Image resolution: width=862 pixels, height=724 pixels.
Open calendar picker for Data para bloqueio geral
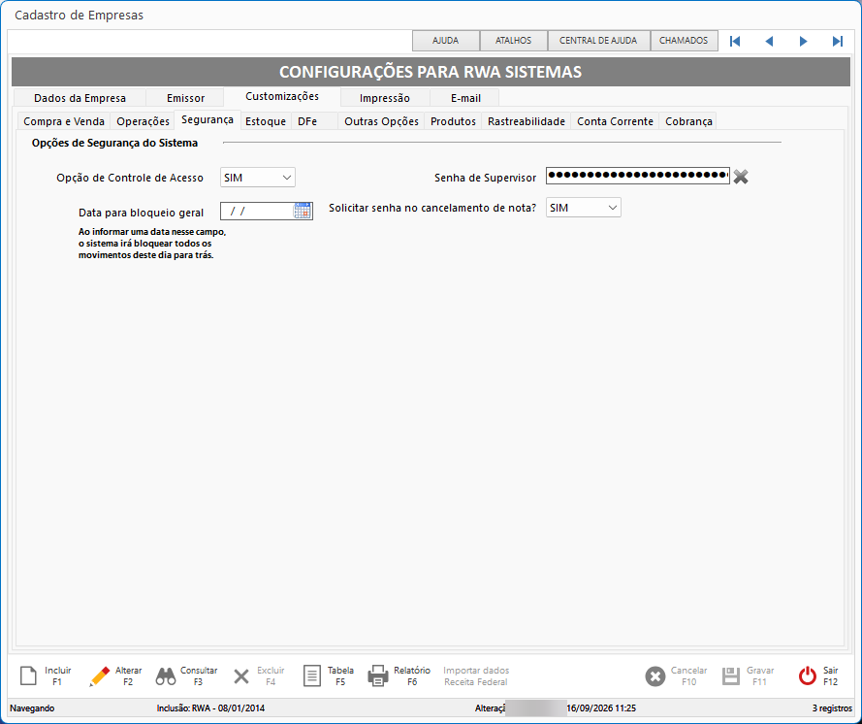point(303,211)
